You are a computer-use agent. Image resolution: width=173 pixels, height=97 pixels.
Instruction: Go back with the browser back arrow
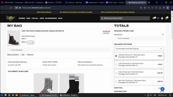pos(2,8)
